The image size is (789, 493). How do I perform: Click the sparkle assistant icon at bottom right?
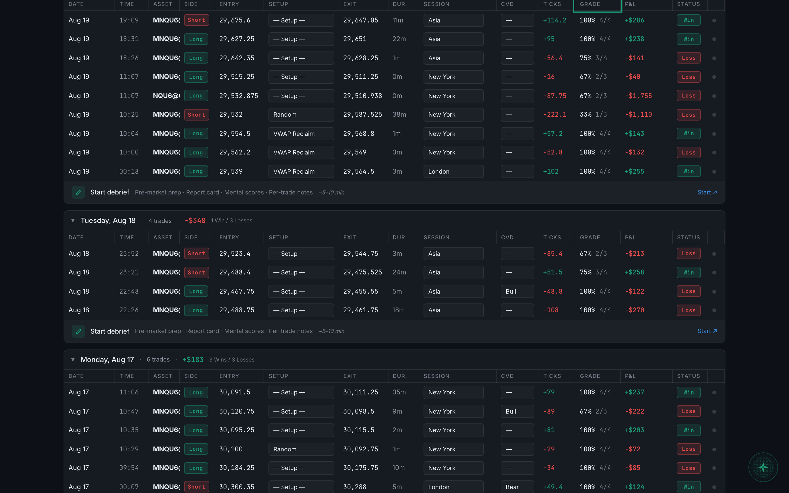[763, 467]
